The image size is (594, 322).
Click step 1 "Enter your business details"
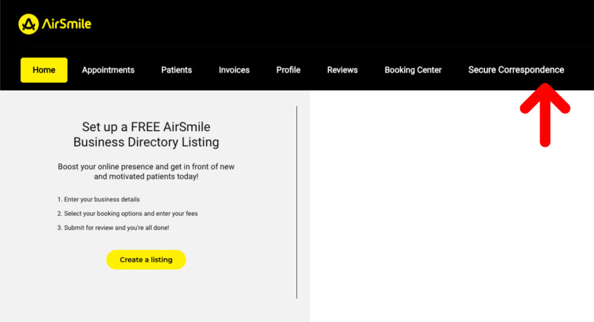coord(99,200)
